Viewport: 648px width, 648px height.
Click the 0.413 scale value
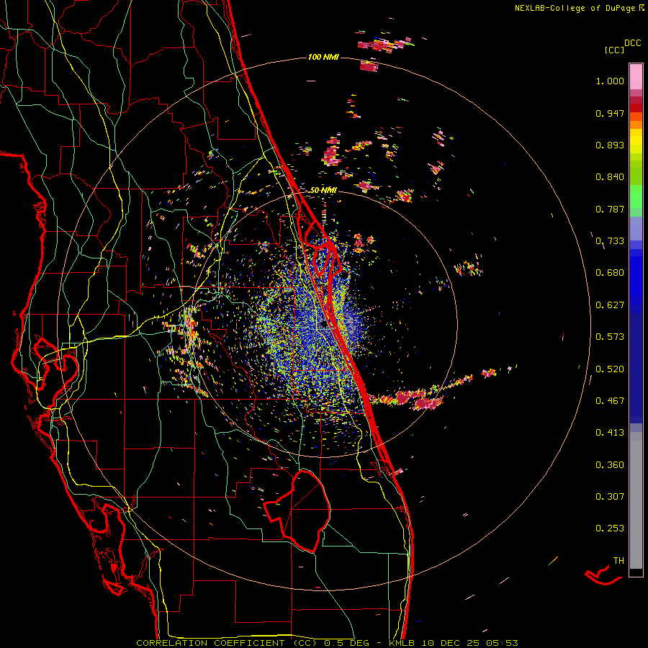[x=610, y=433]
